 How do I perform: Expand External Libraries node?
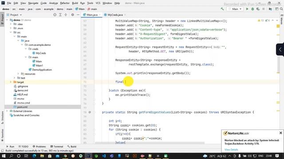[7, 111]
